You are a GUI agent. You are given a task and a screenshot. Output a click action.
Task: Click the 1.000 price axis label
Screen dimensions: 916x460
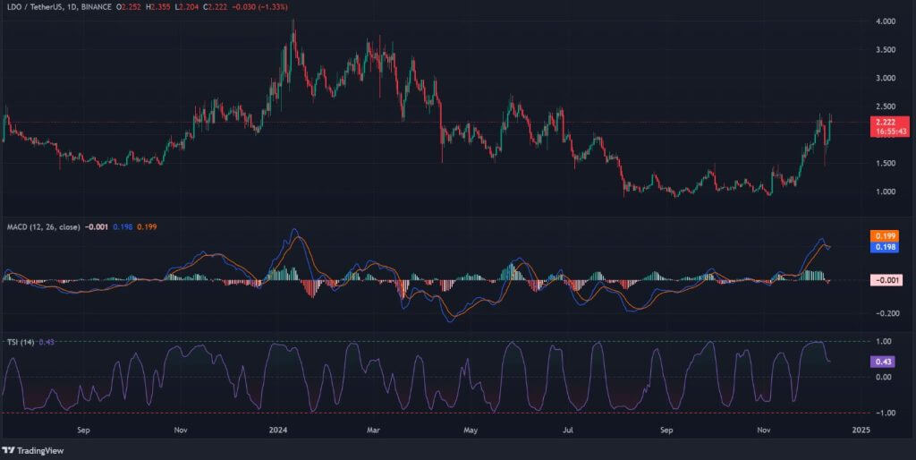(886, 192)
